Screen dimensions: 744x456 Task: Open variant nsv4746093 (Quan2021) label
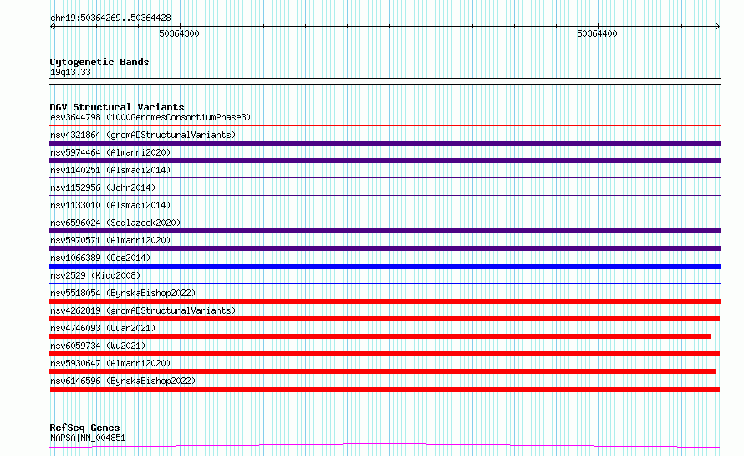pyautogui.click(x=103, y=328)
